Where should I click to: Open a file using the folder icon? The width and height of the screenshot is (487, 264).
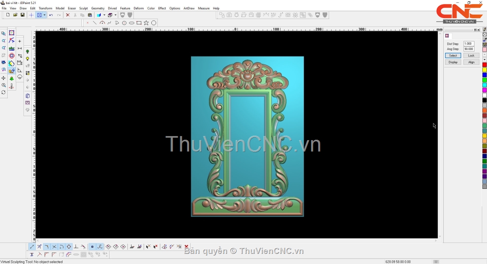[x=15, y=15]
